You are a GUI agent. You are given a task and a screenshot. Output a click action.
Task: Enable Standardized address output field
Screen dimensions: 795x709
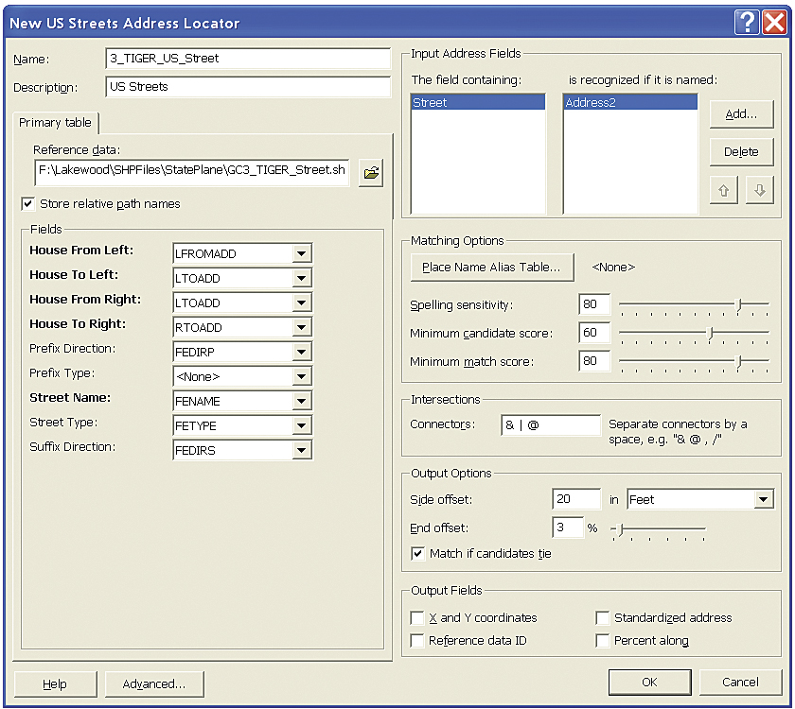click(603, 617)
